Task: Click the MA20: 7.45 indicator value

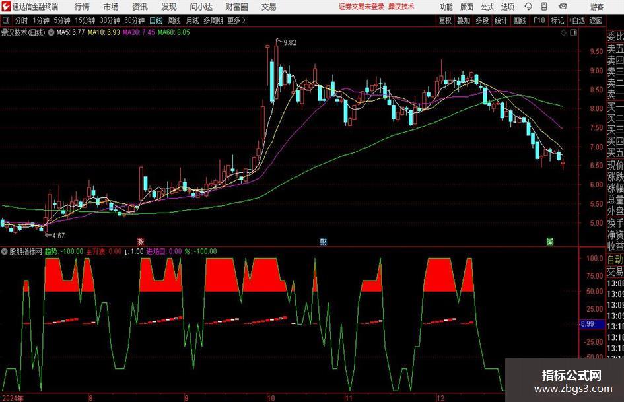Action: click(x=139, y=32)
